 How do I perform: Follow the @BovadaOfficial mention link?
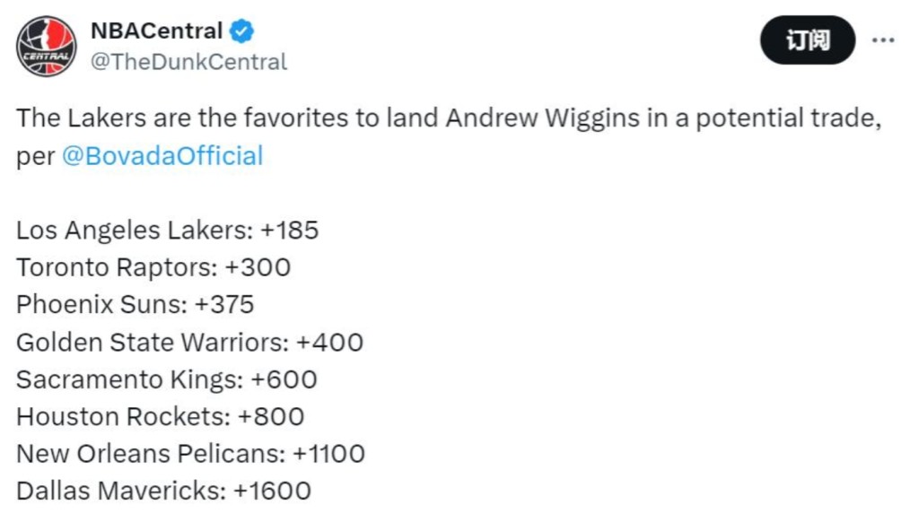pyautogui.click(x=162, y=156)
